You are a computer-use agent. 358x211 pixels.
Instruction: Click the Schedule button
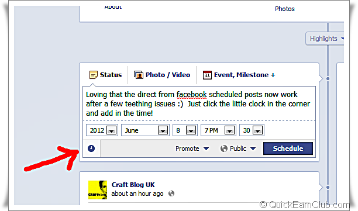(x=288, y=148)
